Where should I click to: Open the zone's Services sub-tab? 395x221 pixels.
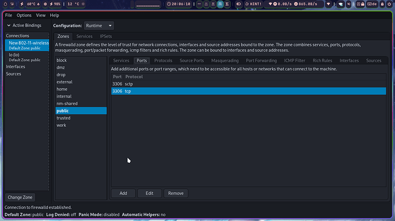pyautogui.click(x=121, y=61)
